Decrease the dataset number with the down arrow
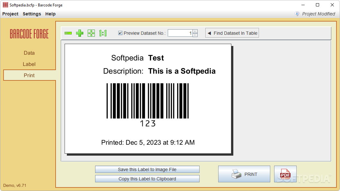The image size is (340, 191). (195, 35)
